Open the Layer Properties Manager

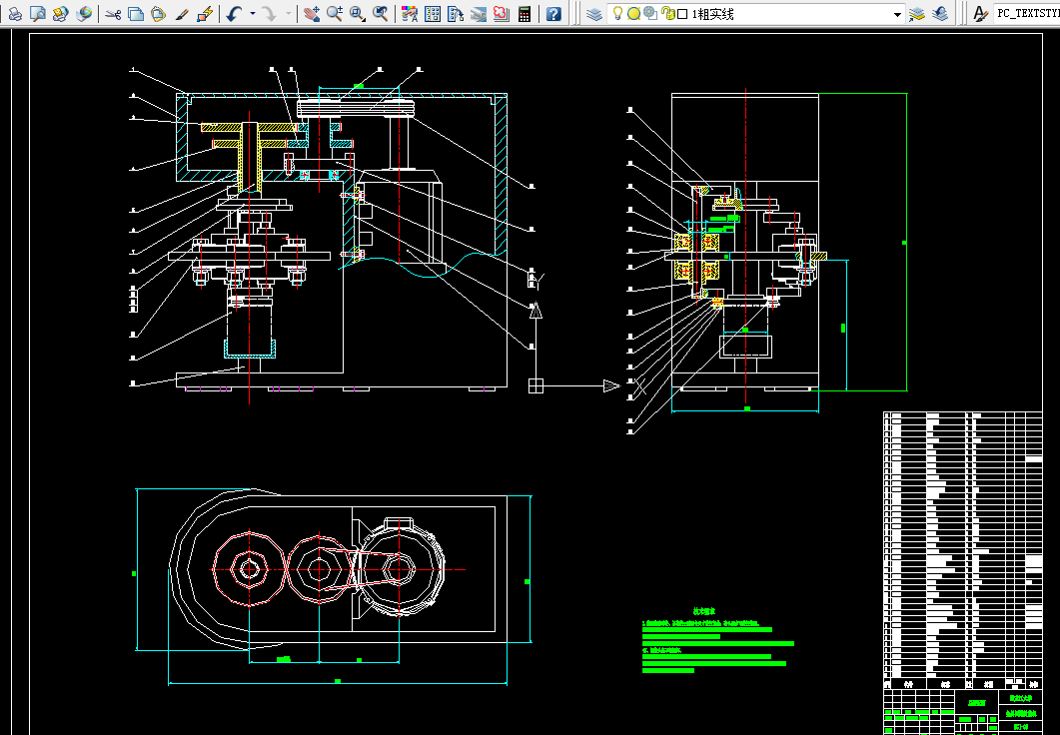[x=593, y=14]
